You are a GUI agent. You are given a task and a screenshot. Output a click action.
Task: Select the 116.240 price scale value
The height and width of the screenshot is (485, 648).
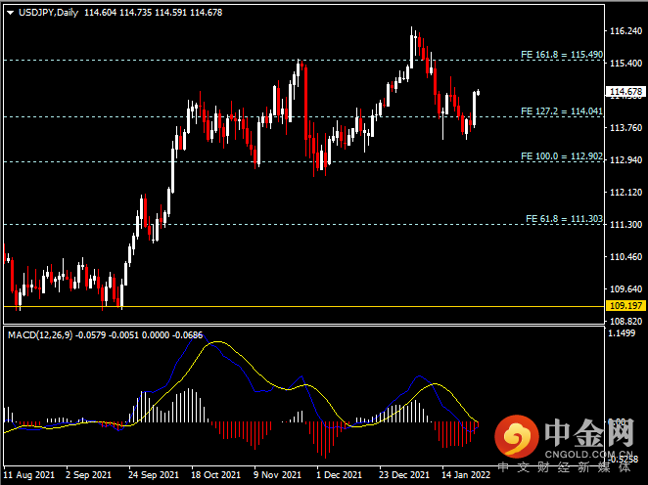click(x=626, y=31)
